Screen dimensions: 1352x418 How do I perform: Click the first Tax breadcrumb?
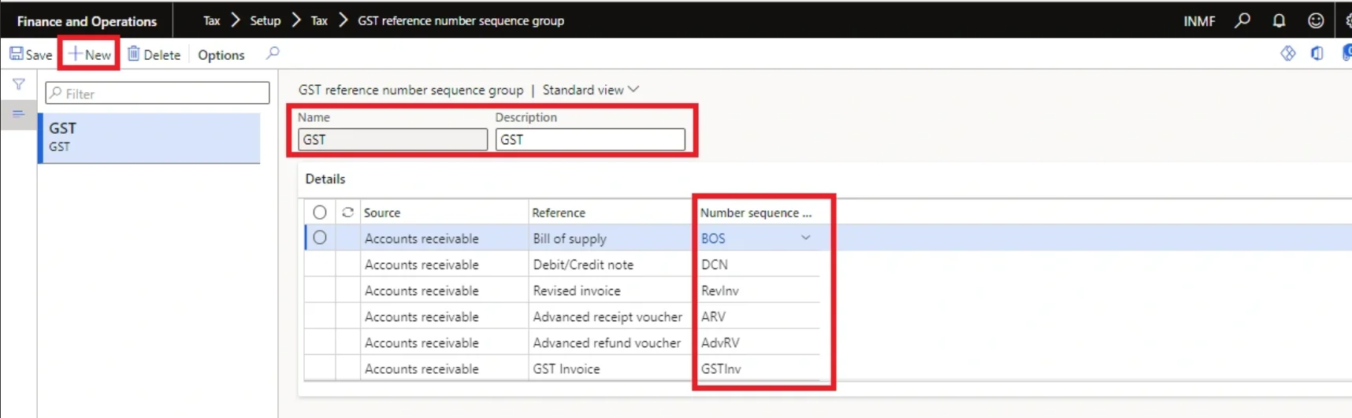pos(211,20)
